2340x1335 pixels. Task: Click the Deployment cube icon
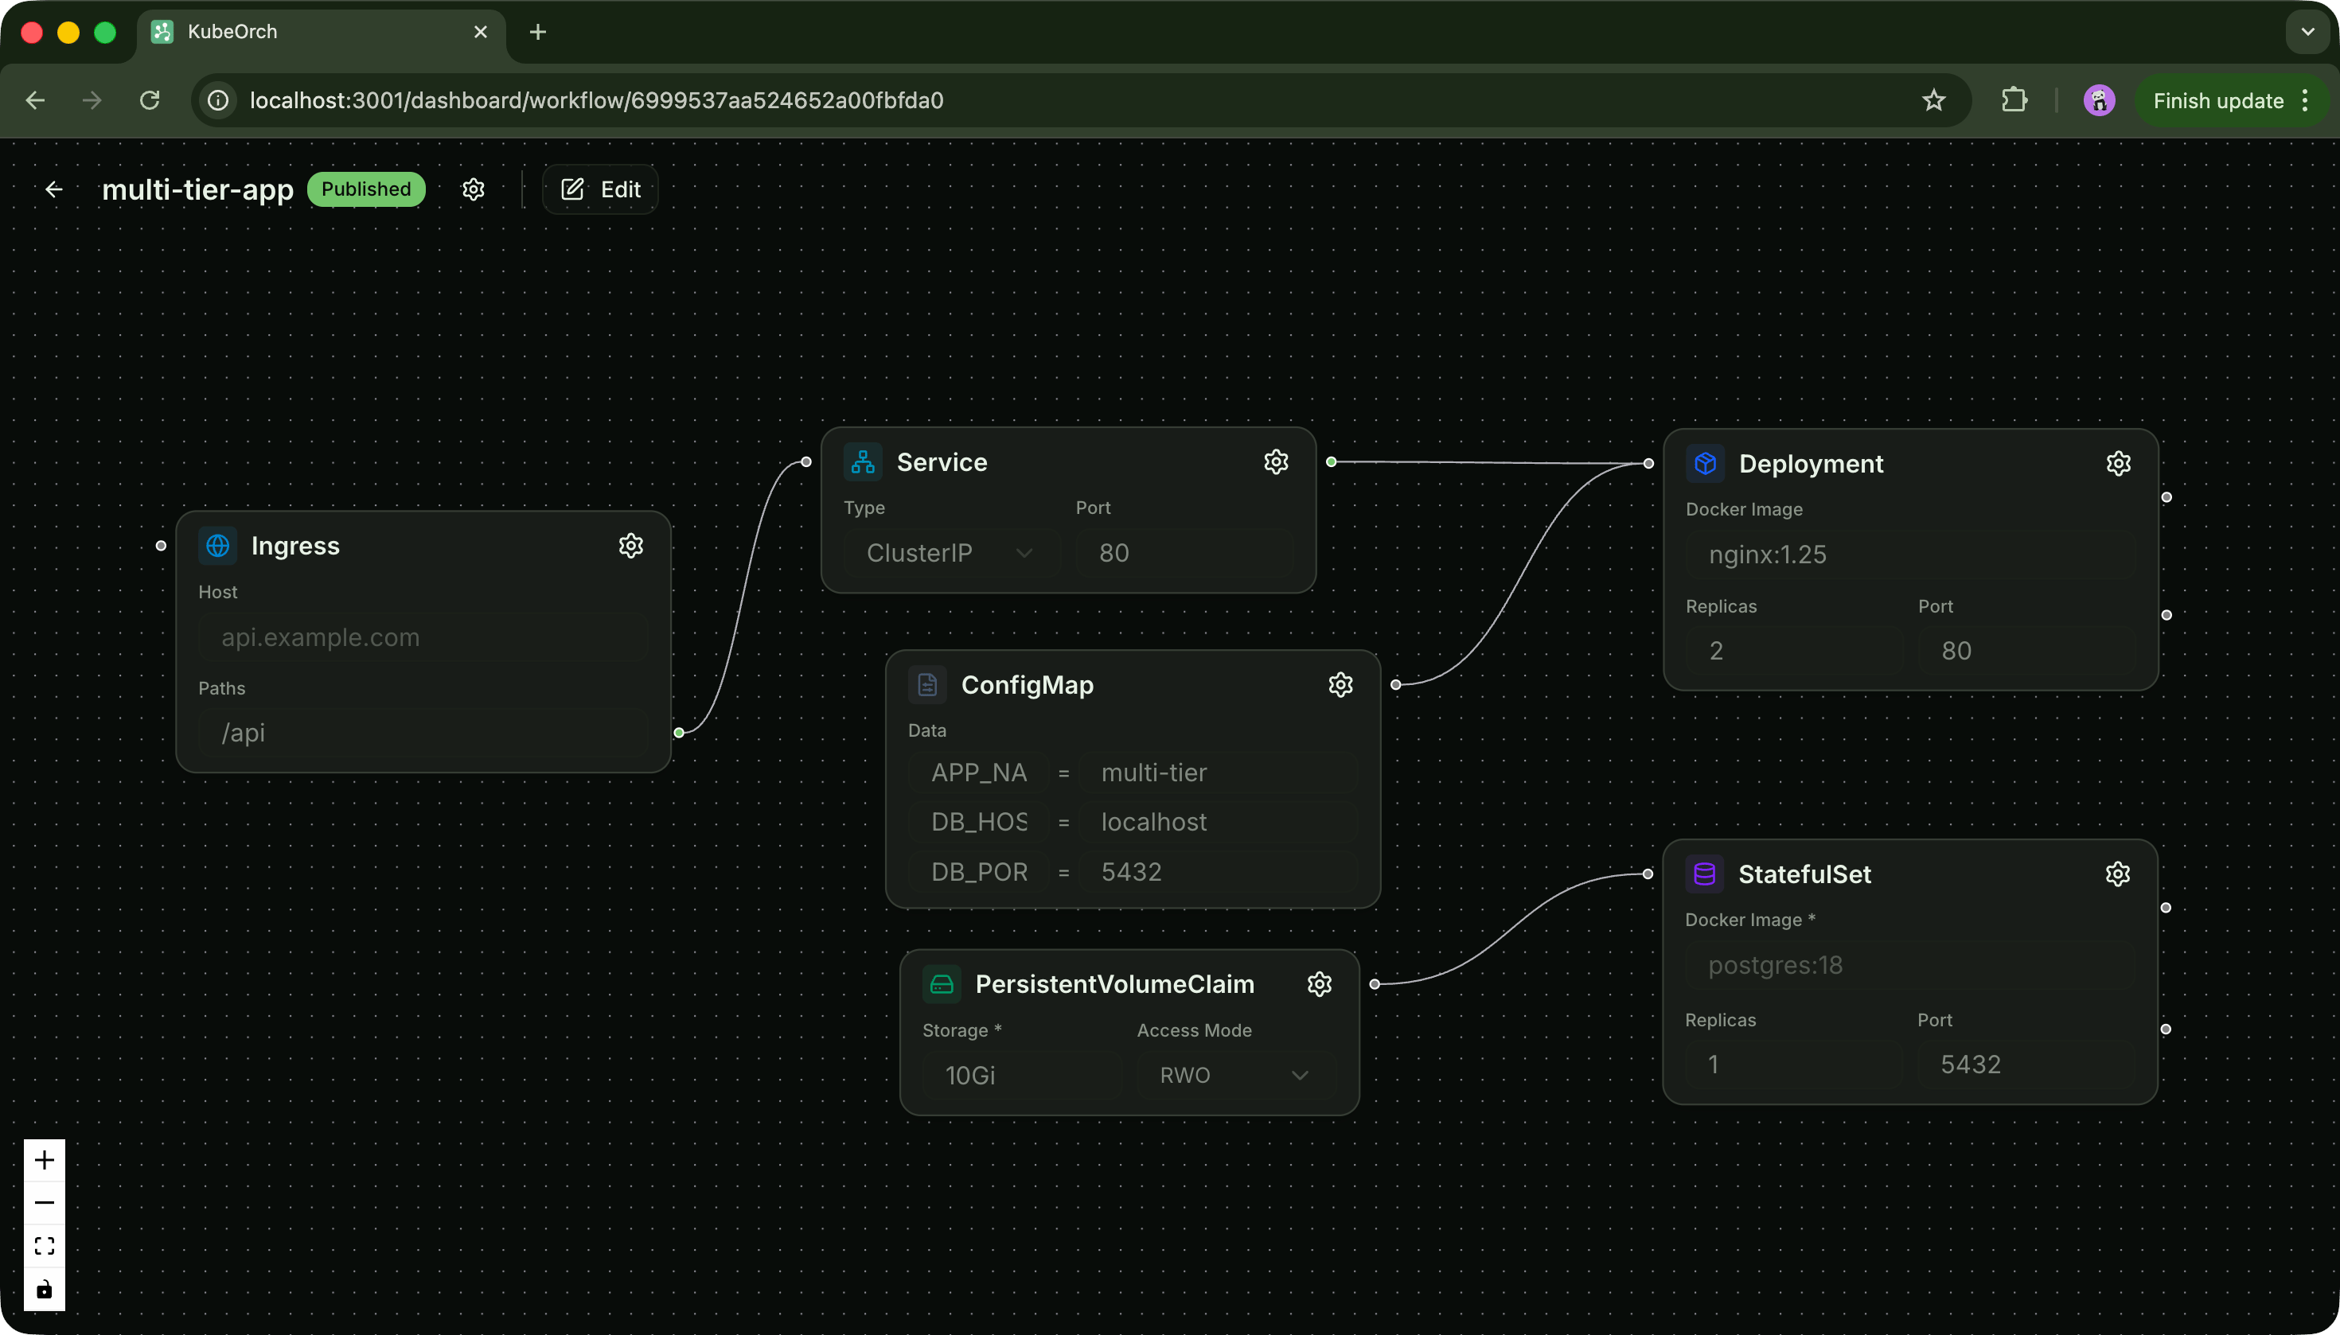pyautogui.click(x=1704, y=463)
